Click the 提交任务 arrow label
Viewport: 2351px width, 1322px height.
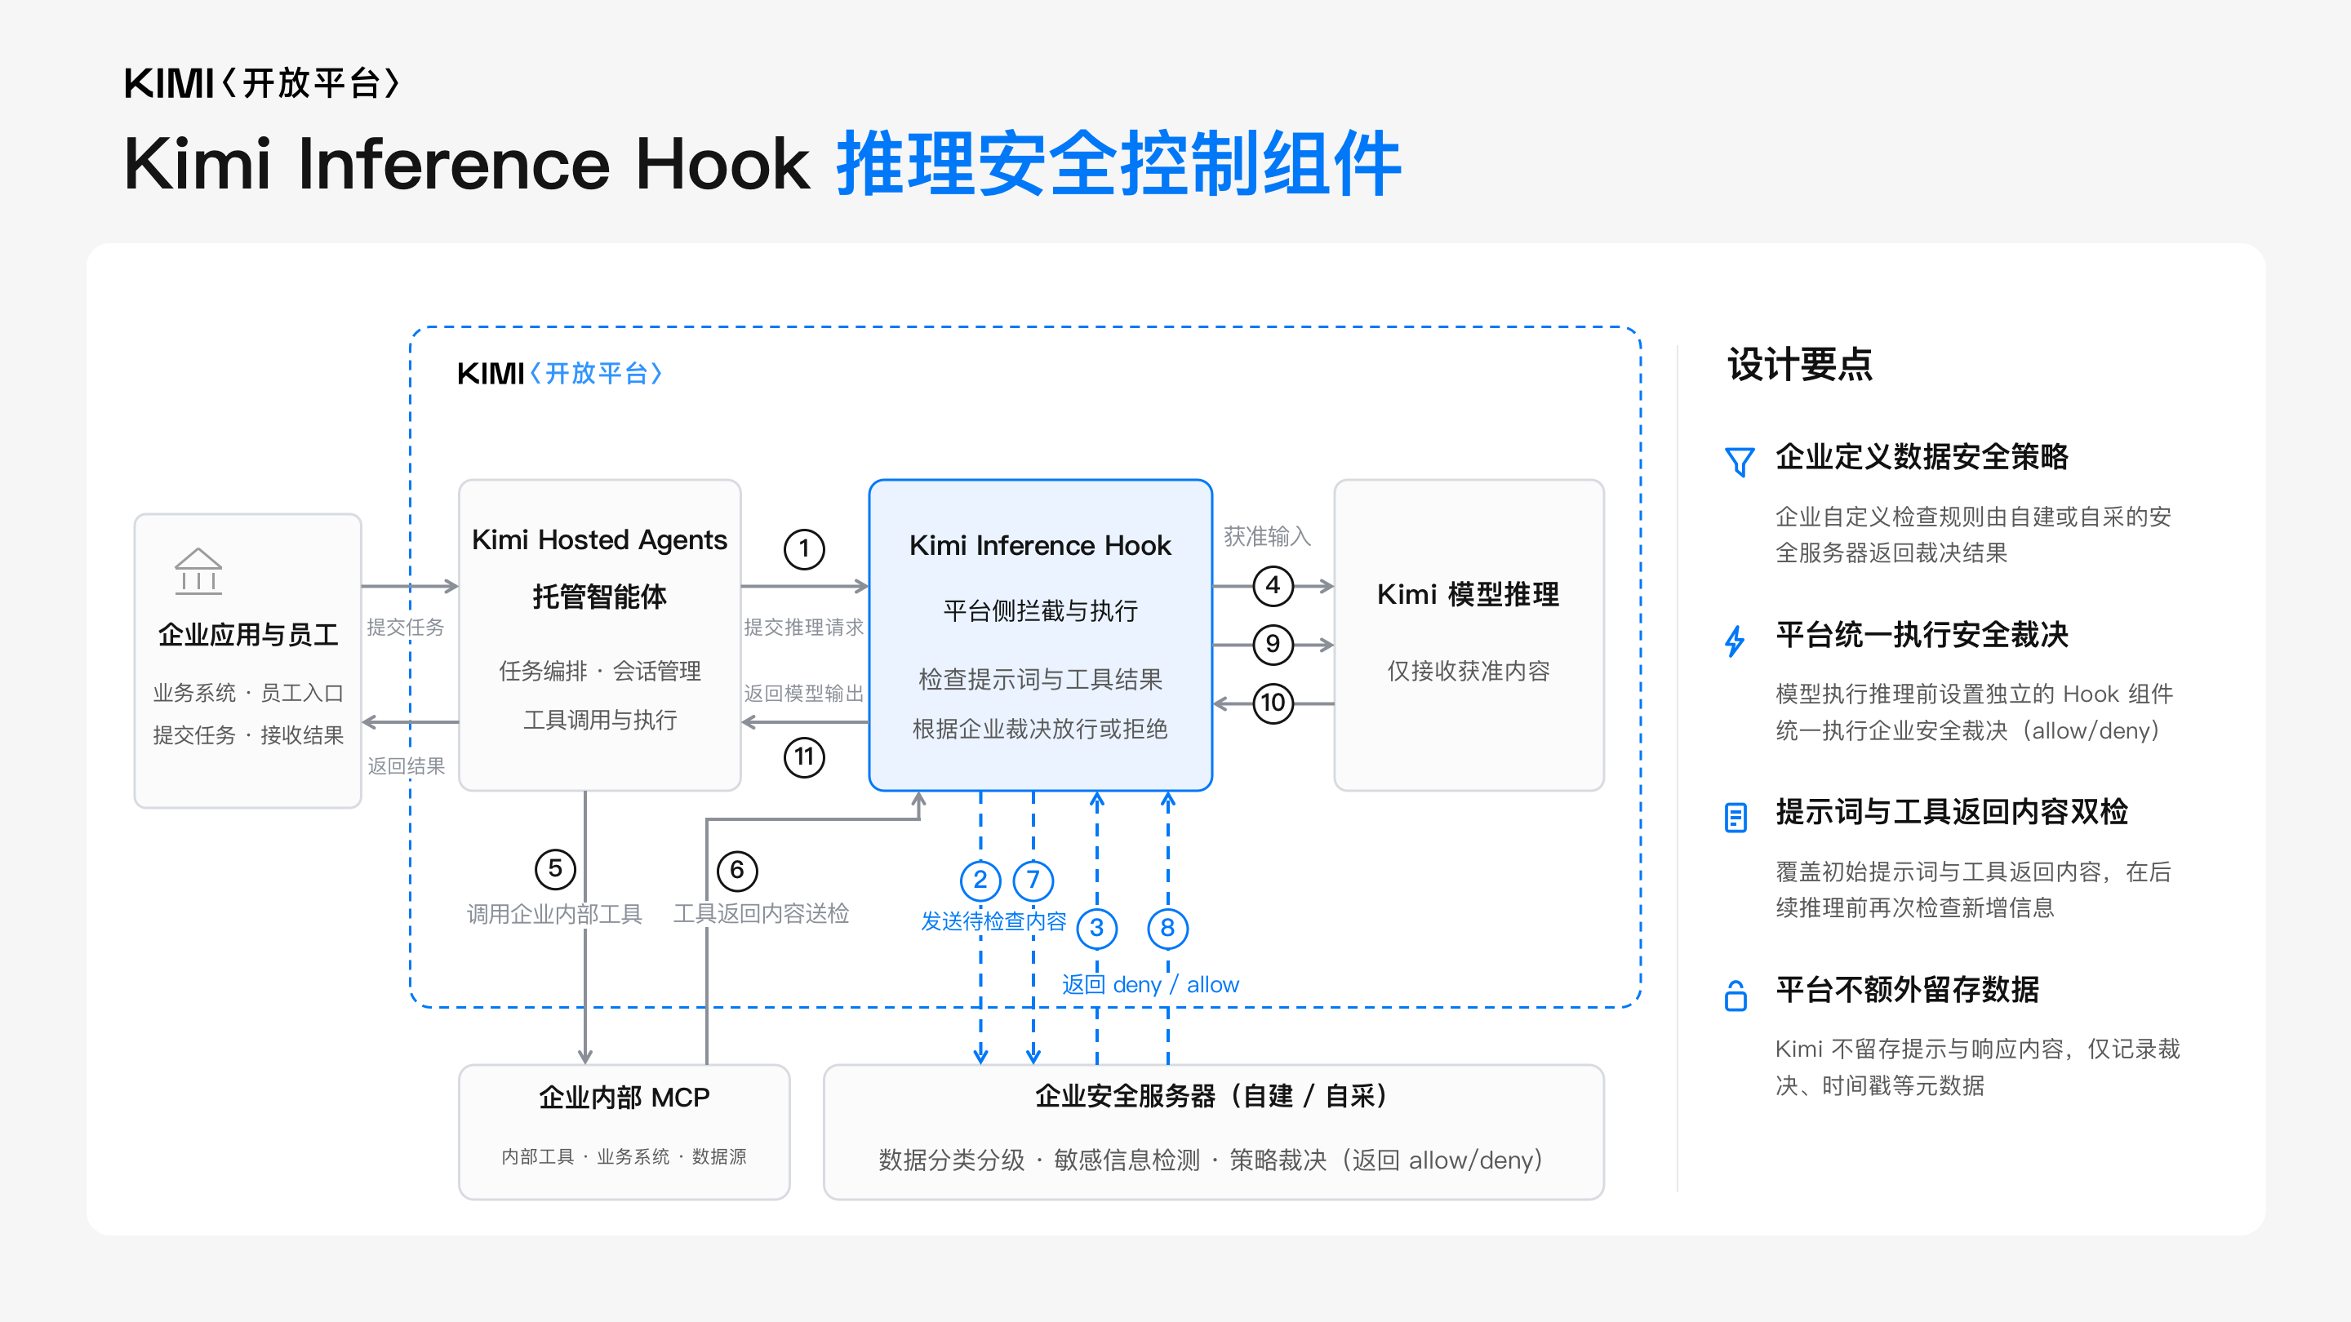coord(405,627)
